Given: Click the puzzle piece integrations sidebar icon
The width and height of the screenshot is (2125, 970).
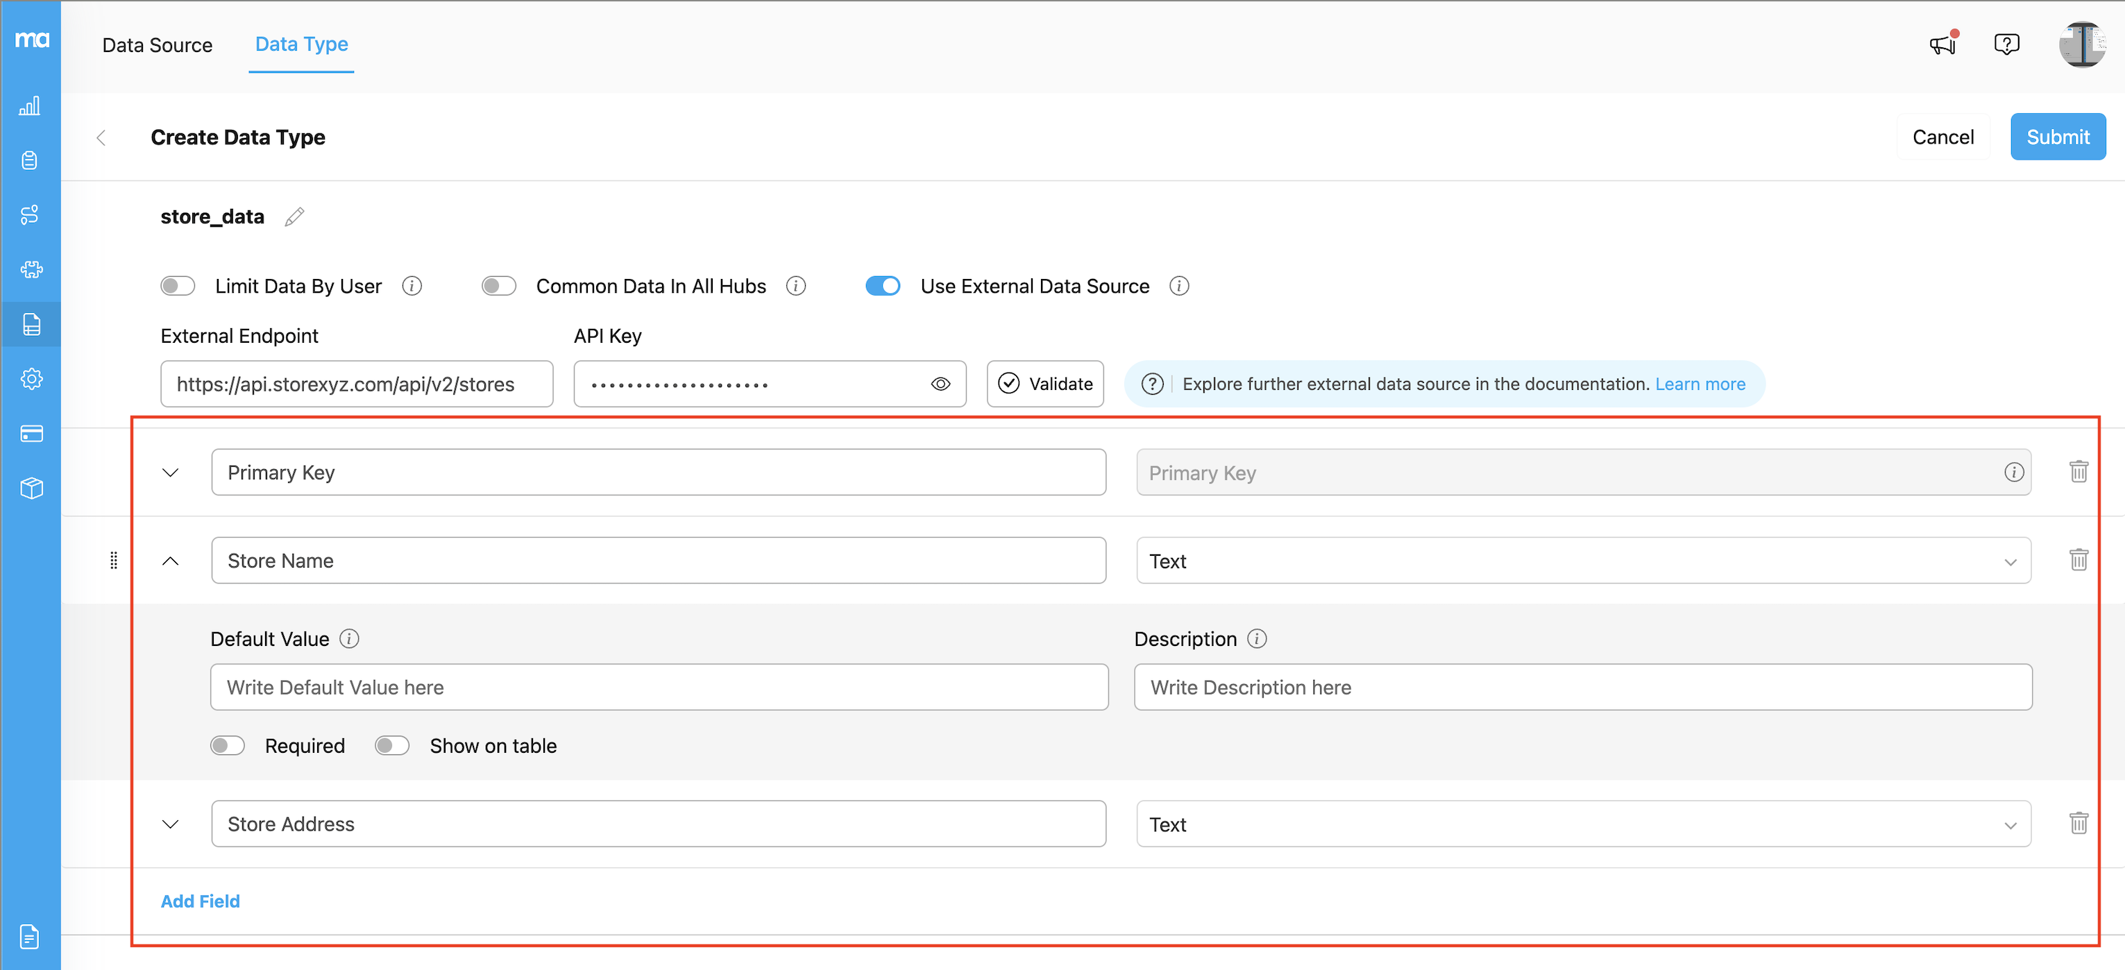Looking at the screenshot, I should (31, 270).
